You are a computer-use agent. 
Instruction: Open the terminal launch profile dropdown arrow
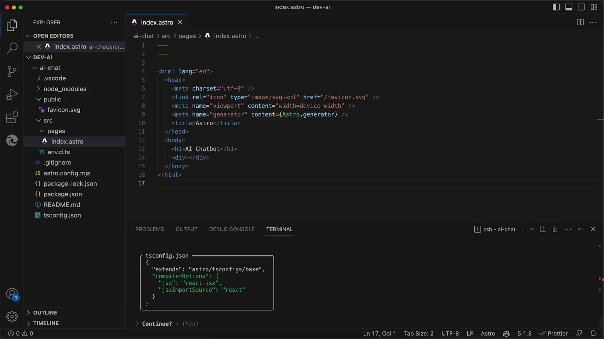point(532,229)
